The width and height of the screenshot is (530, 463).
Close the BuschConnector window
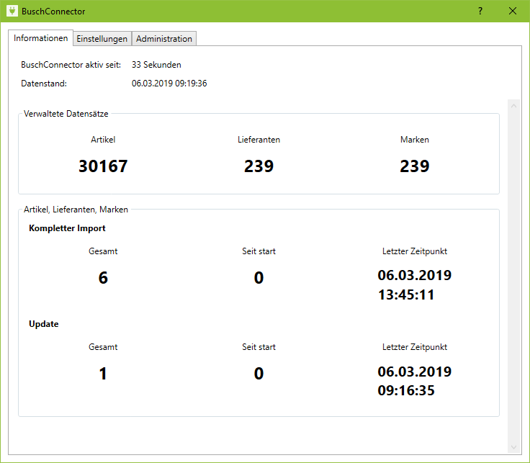(x=513, y=12)
